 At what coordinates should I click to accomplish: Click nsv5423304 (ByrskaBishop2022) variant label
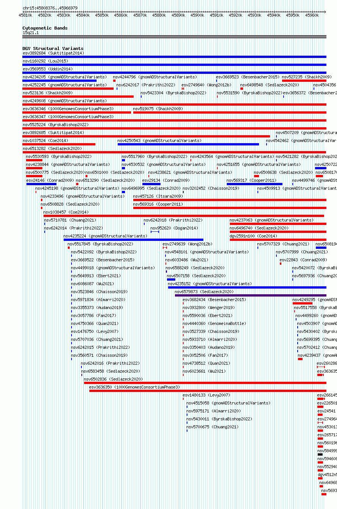174,93
